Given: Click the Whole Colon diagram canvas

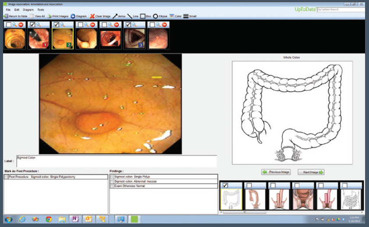Looking at the screenshot, I should (x=292, y=113).
